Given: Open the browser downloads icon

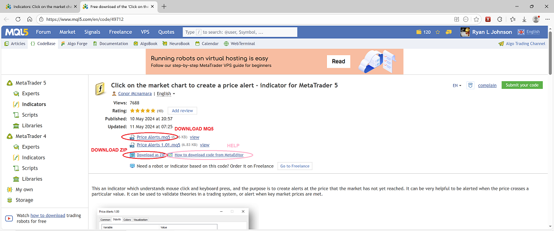Looking at the screenshot, I should click(524, 19).
